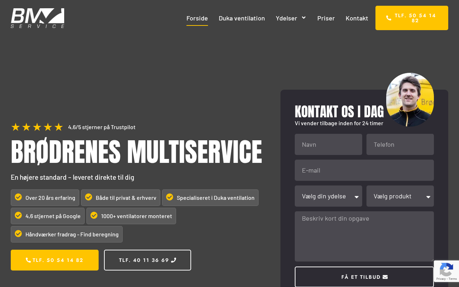The image size is (459, 287).
Task: Click the contact person portrait photo
Action: [410, 100]
